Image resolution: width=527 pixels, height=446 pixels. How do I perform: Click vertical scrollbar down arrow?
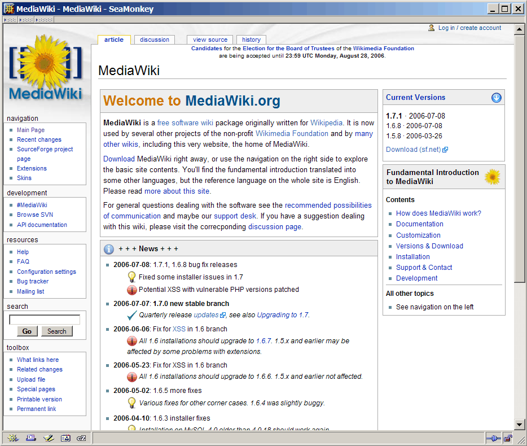(x=519, y=425)
